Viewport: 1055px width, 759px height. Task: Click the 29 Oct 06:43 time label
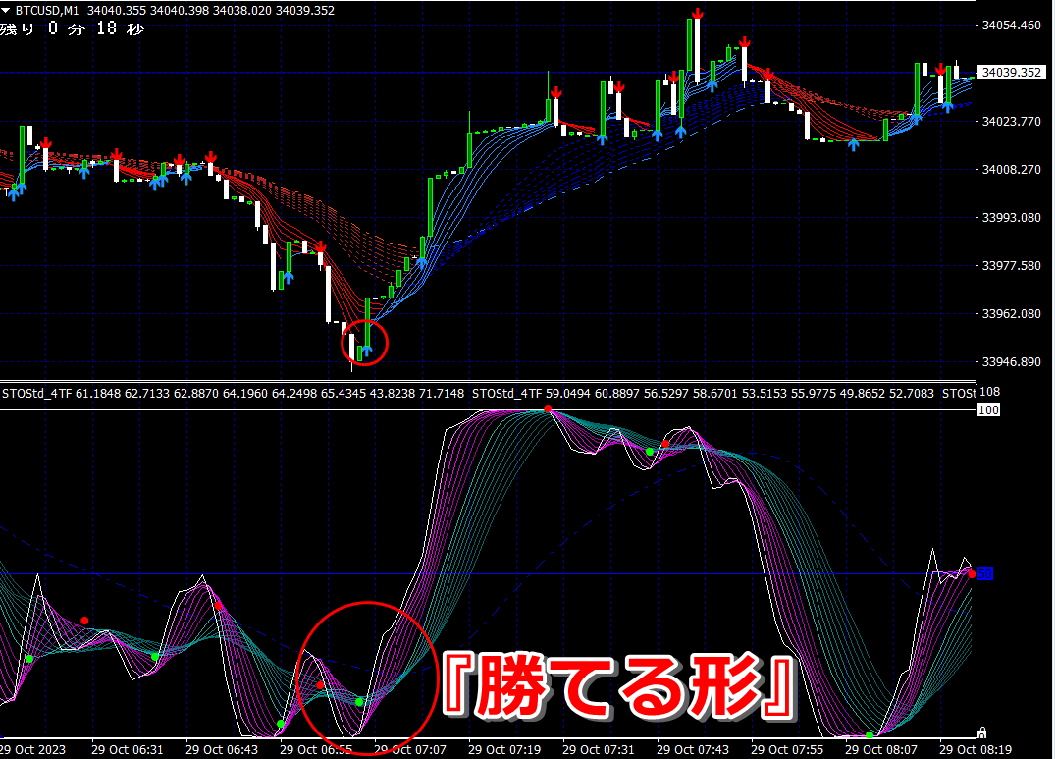(222, 749)
